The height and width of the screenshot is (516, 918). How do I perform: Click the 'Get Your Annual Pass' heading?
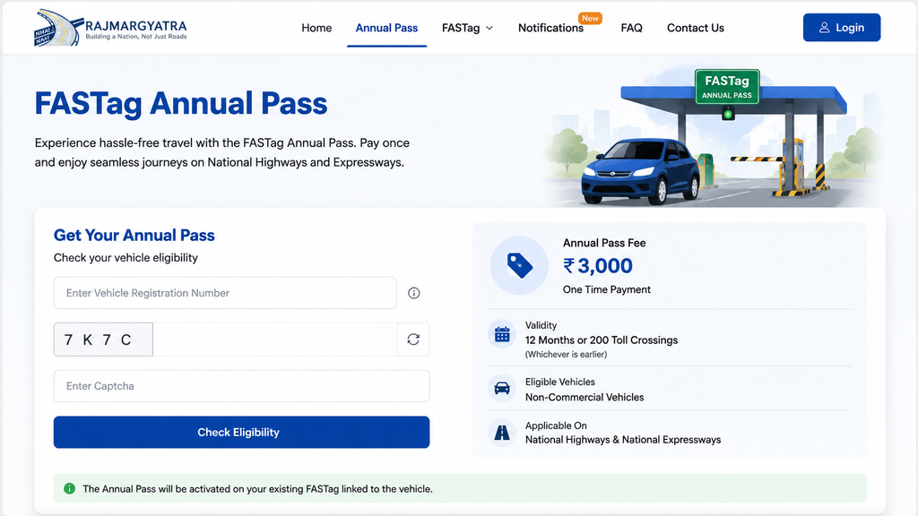coord(134,236)
